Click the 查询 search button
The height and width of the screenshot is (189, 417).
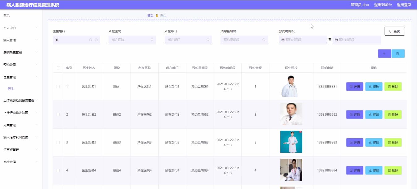click(x=395, y=31)
